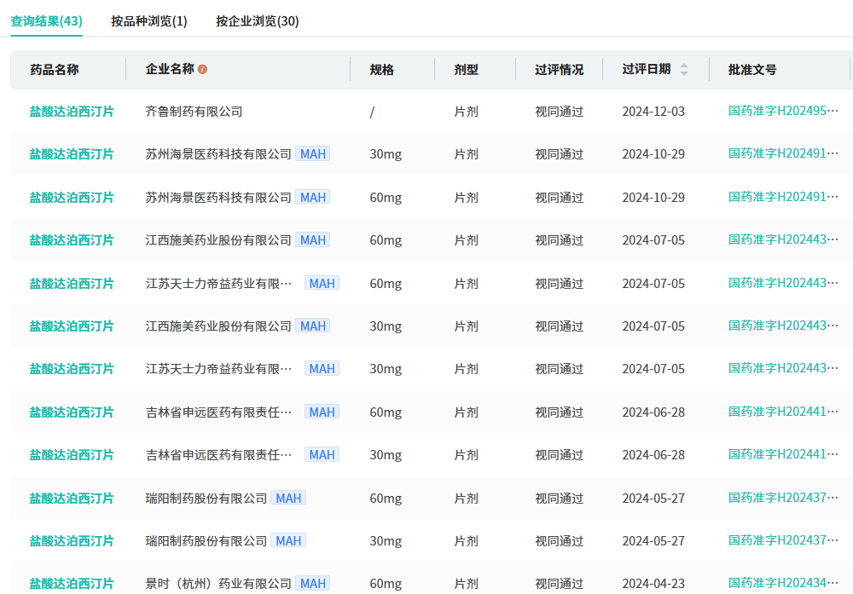Select 瑞阳制药股份有限公司 in the 60mg row
The image size is (853, 594).
(206, 499)
